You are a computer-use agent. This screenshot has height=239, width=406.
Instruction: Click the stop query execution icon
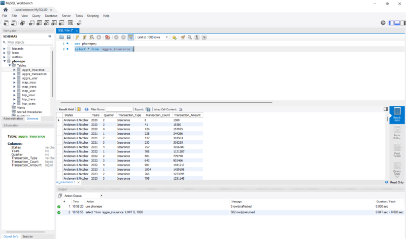tap(98, 37)
